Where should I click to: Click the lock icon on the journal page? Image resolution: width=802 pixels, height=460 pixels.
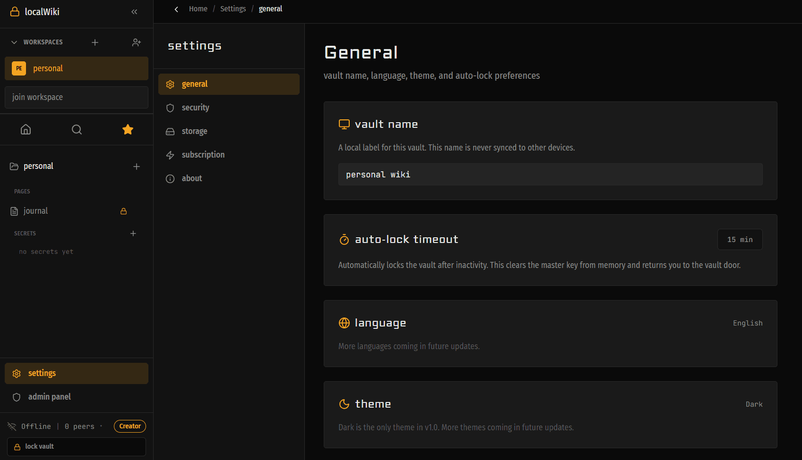tap(123, 211)
